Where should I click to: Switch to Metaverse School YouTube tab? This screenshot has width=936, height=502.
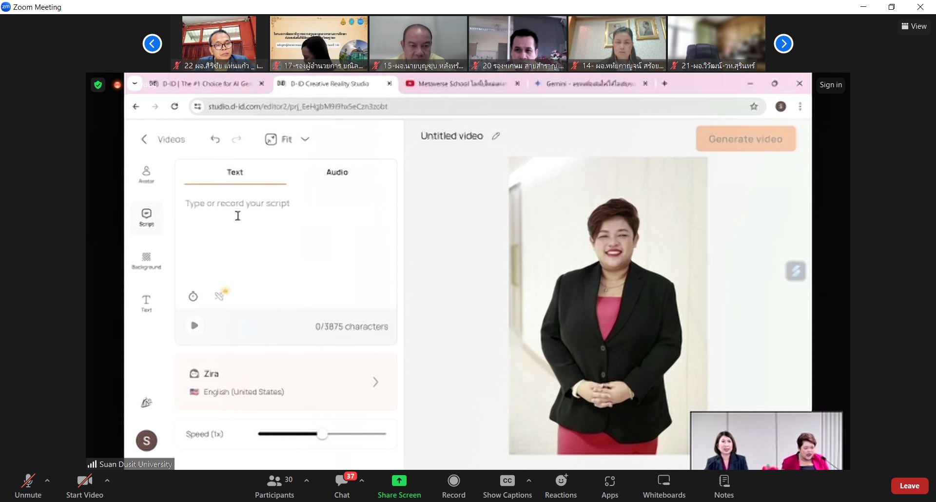[462, 84]
